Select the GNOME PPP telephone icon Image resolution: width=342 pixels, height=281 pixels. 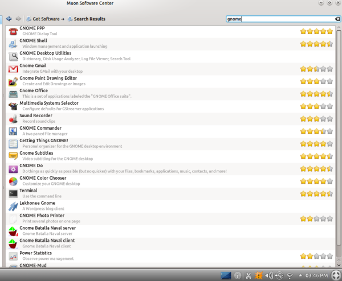click(x=13, y=31)
